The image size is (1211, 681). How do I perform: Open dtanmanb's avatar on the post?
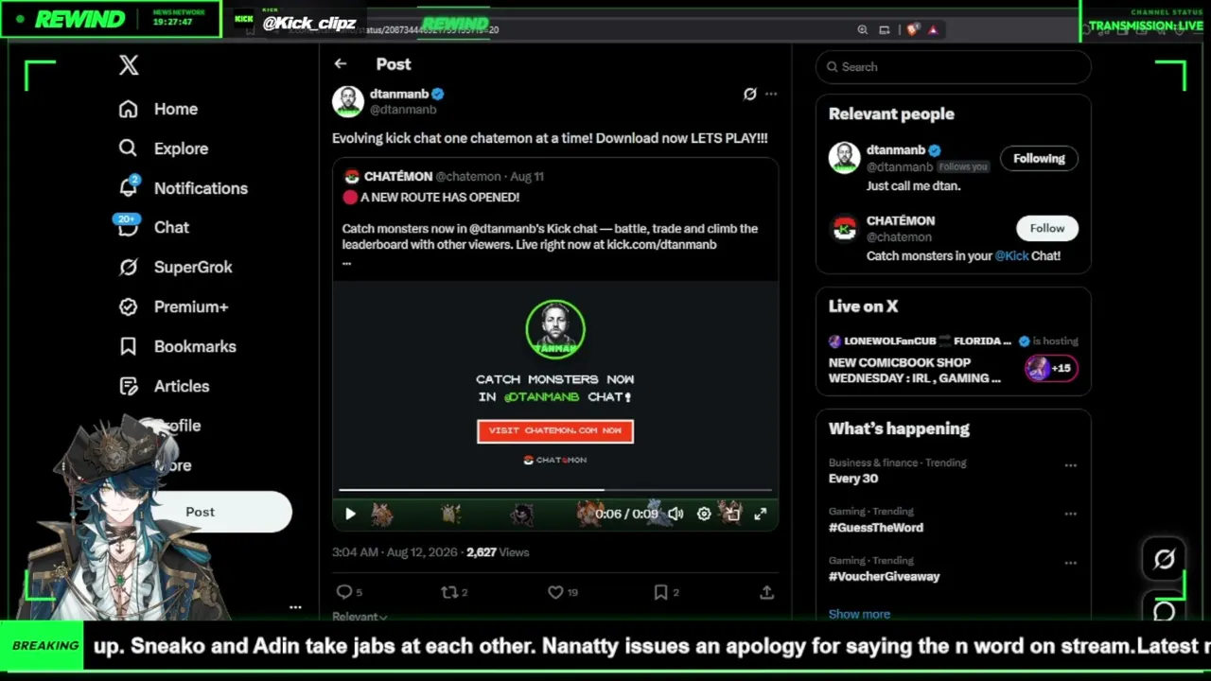[348, 101]
